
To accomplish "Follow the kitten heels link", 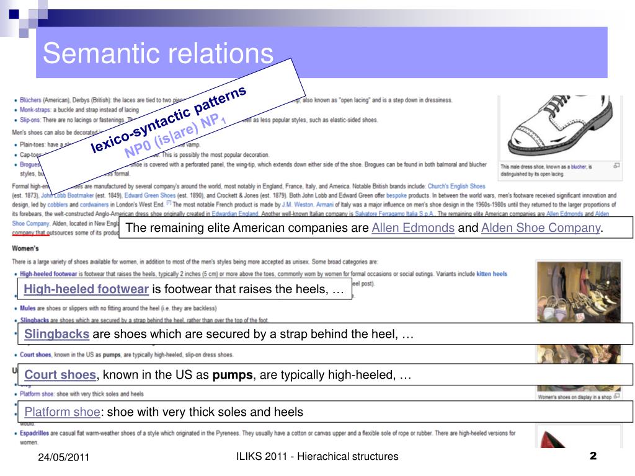I will pyautogui.click(x=492, y=274).
